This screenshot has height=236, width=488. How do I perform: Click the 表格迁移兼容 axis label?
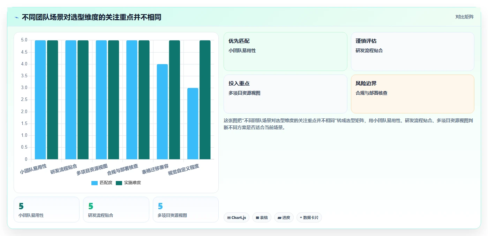[x=155, y=169]
